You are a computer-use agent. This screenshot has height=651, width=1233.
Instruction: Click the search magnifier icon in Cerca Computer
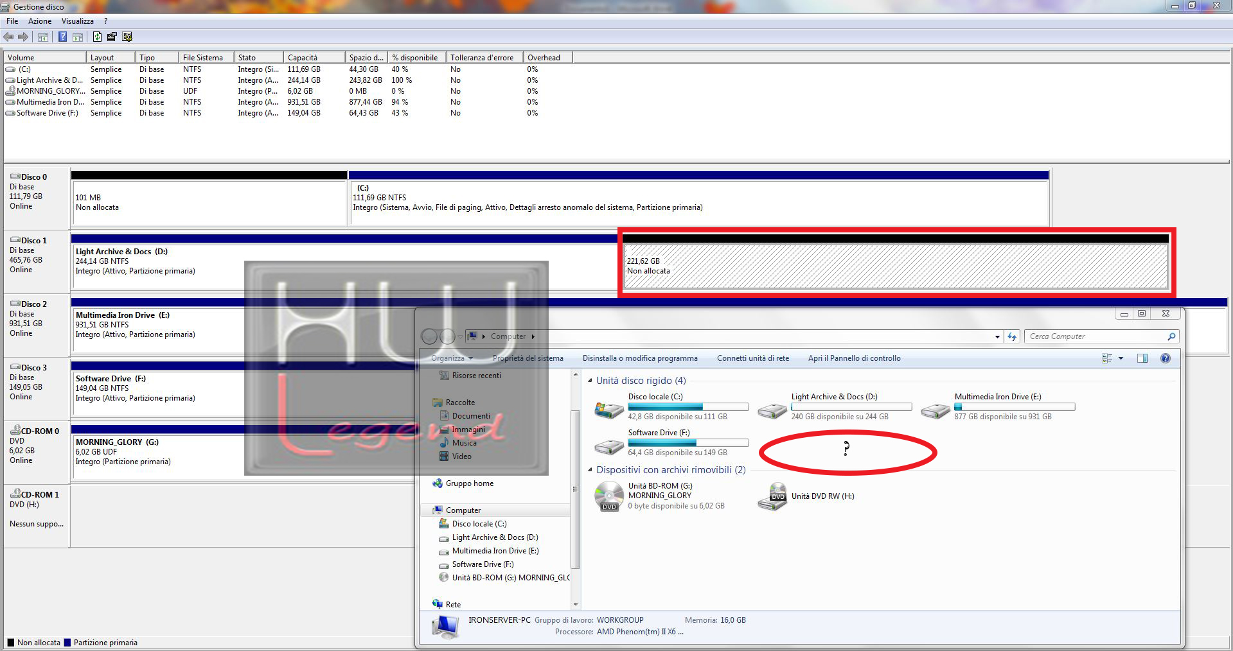1171,336
